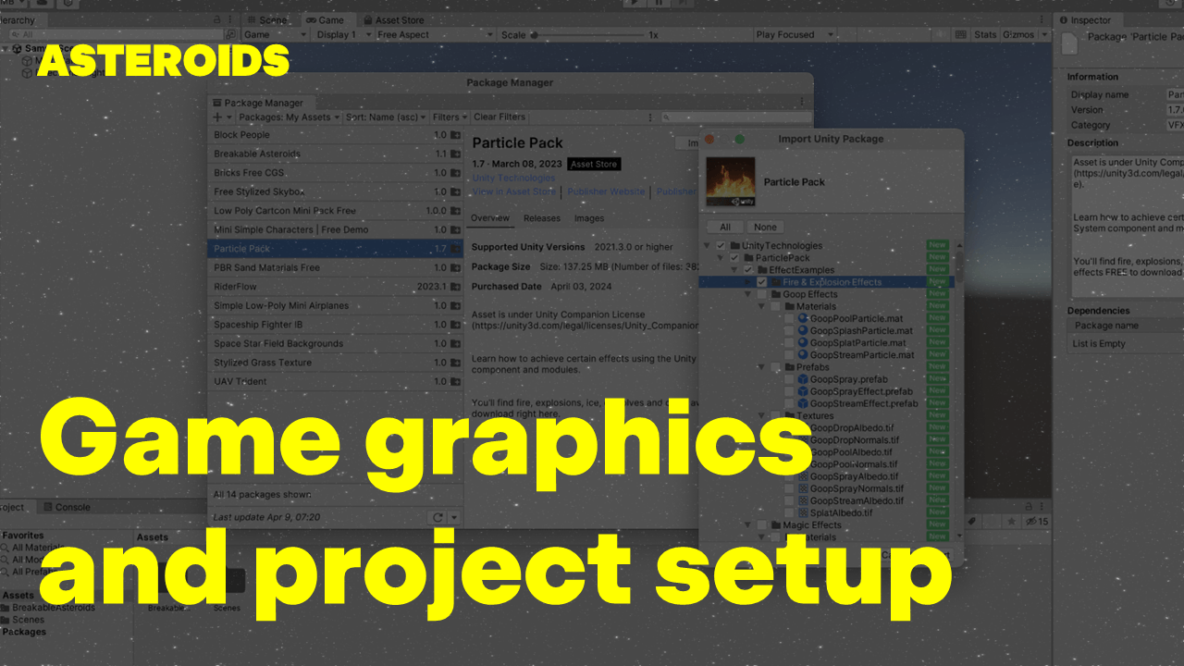
Task: Uncheck Fire & Explosion Effects checkbox
Action: [x=761, y=282]
